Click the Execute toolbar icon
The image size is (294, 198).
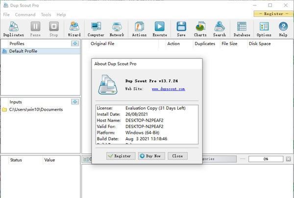pyautogui.click(x=160, y=29)
